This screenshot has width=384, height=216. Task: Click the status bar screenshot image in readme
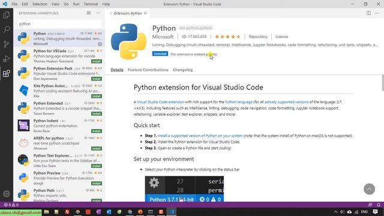pyautogui.click(x=184, y=189)
